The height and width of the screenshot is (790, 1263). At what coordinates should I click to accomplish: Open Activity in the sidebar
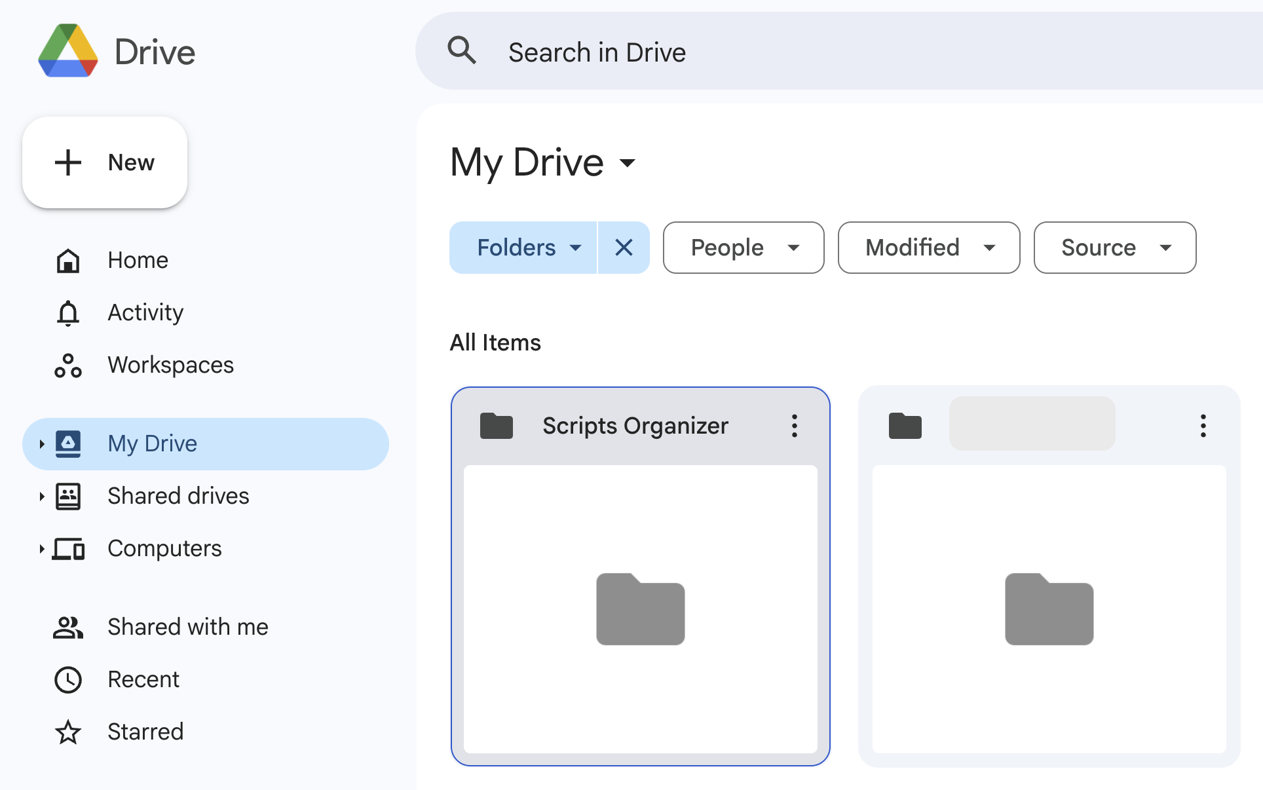click(205, 312)
